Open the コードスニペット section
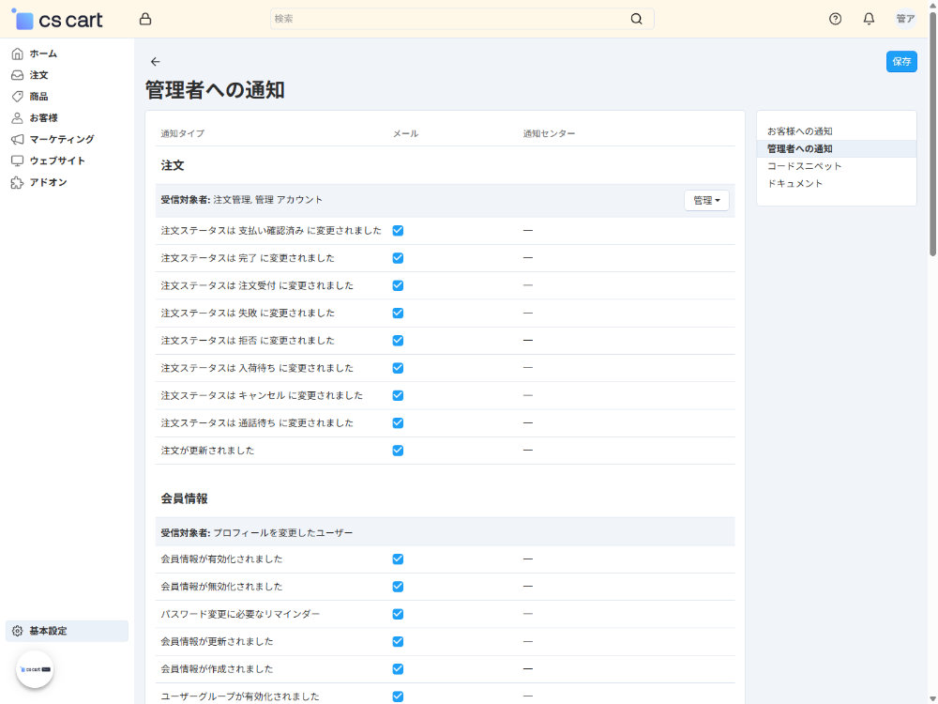This screenshot has width=938, height=704. tap(804, 165)
